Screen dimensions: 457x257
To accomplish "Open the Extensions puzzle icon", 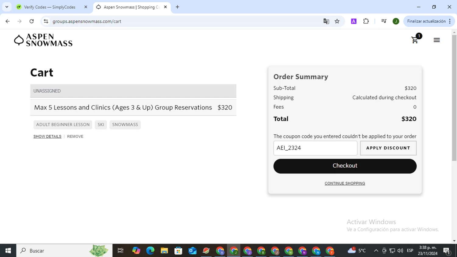I will (366, 21).
